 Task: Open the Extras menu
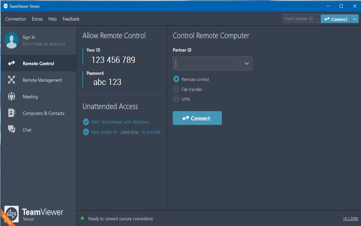37,19
